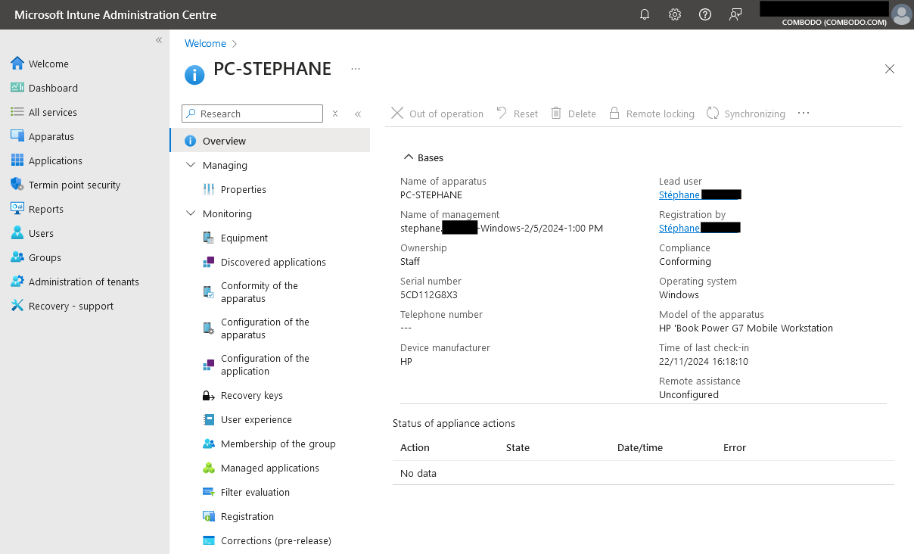The width and height of the screenshot is (914, 554).
Task: Open Termin point security menu item
Action: [x=74, y=185]
